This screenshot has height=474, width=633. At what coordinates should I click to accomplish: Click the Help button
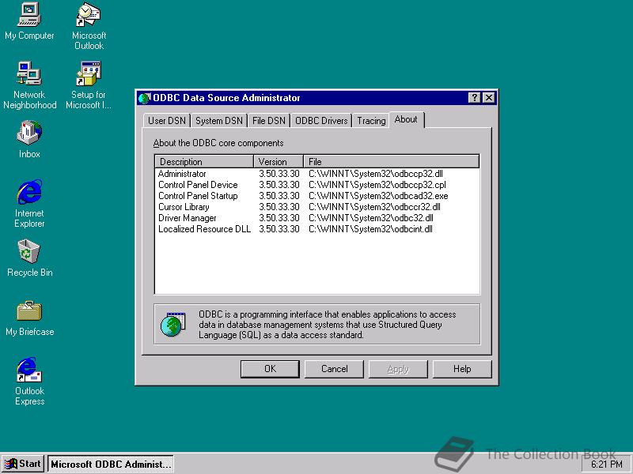[x=462, y=369]
